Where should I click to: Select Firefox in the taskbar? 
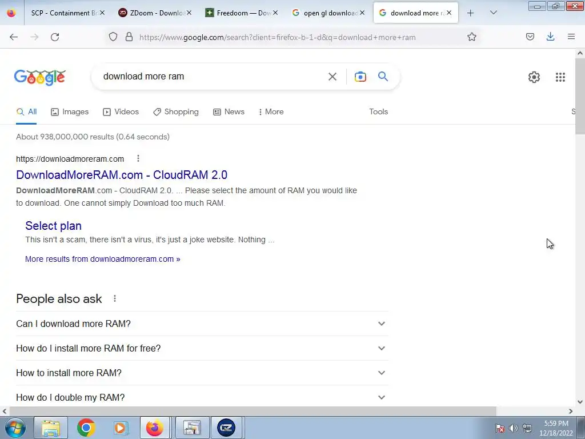click(x=154, y=428)
